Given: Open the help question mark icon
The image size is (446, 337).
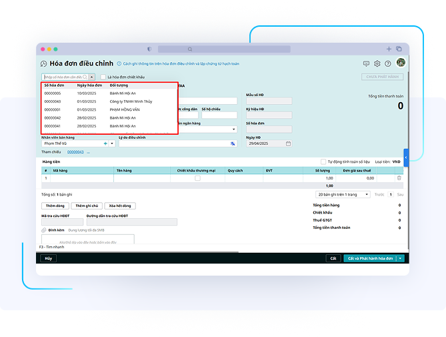Looking at the screenshot, I should (x=387, y=63).
